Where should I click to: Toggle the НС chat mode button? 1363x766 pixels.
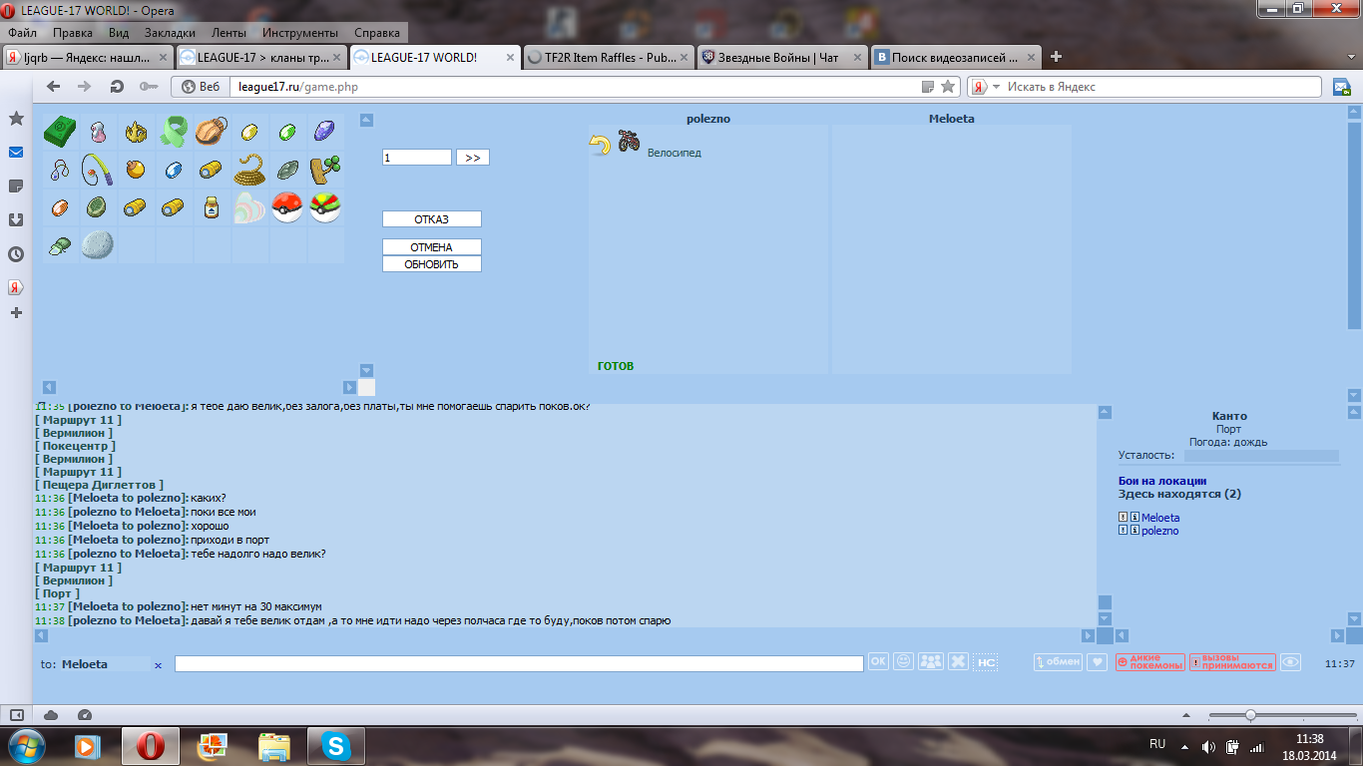tap(986, 662)
